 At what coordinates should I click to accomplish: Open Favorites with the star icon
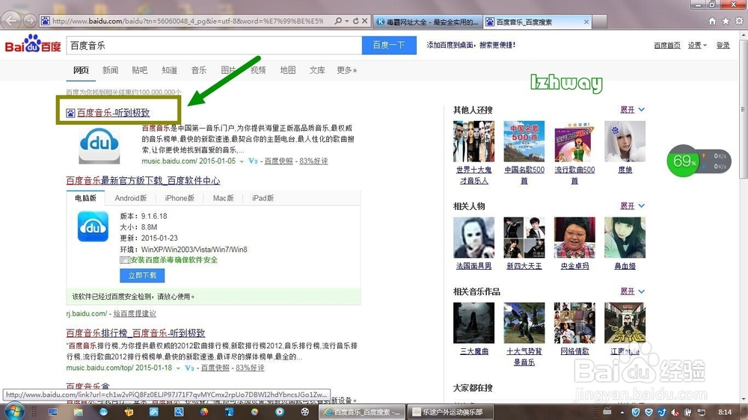(726, 21)
